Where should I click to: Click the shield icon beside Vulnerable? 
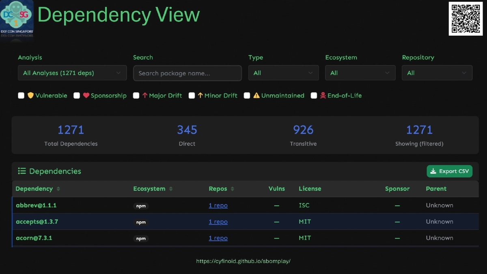(30, 96)
